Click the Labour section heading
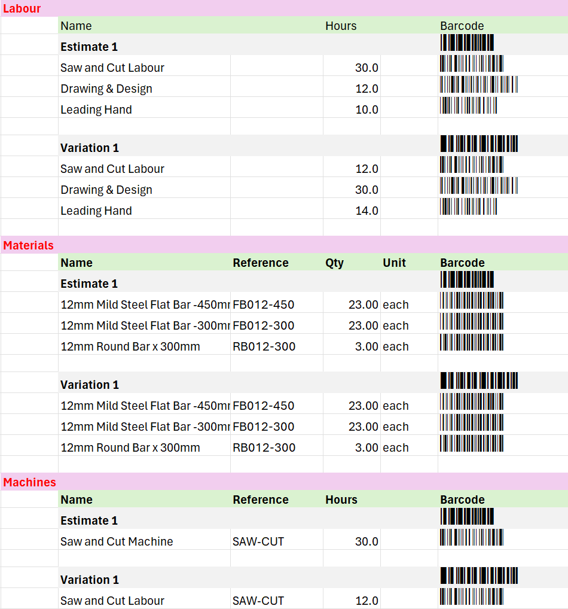The image size is (568, 609). 22,9
